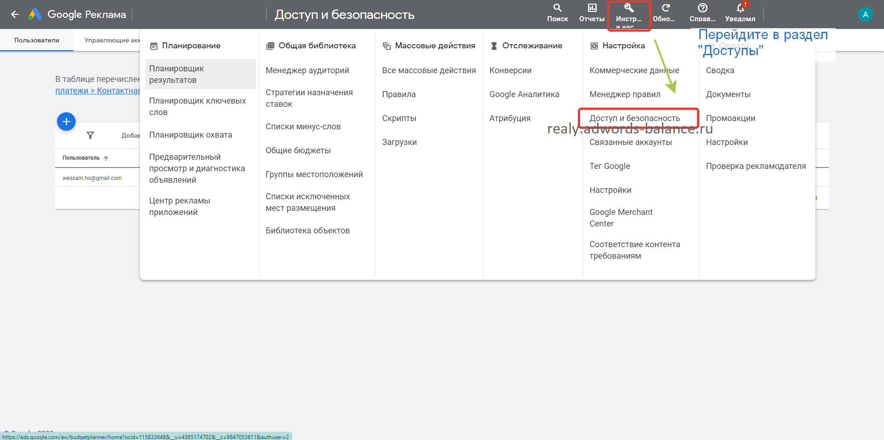Viewport: 884px width, 440px height.
Task: Open Менеджер аудиторий in shared library
Action: [x=307, y=70]
